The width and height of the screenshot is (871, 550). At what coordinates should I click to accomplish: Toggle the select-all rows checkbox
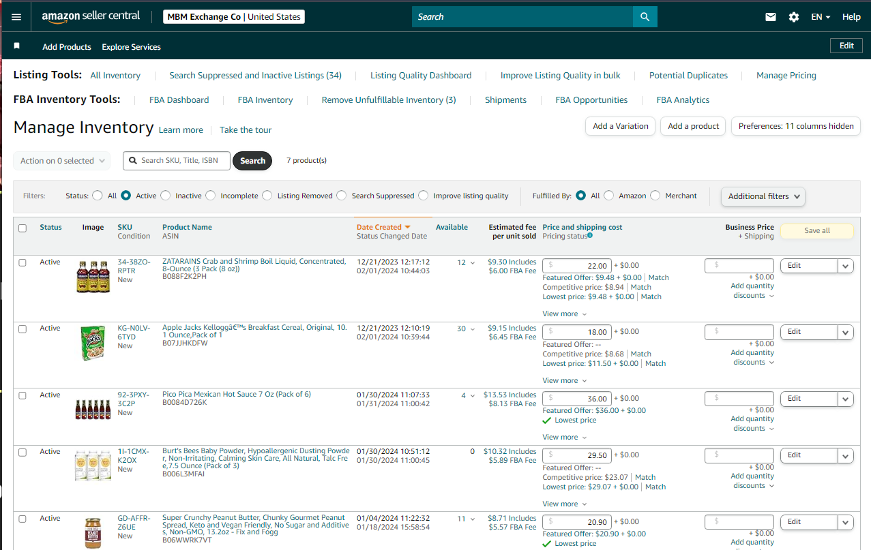(23, 228)
